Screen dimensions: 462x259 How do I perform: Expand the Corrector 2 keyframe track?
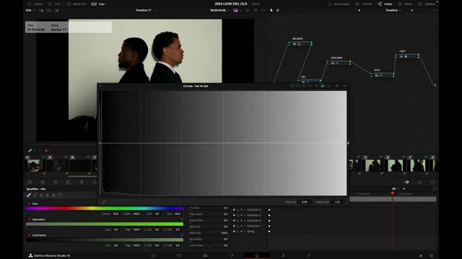point(245,215)
